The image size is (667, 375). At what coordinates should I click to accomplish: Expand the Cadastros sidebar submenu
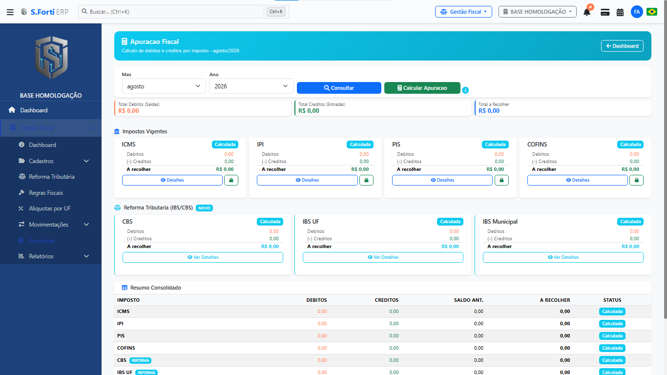point(51,161)
